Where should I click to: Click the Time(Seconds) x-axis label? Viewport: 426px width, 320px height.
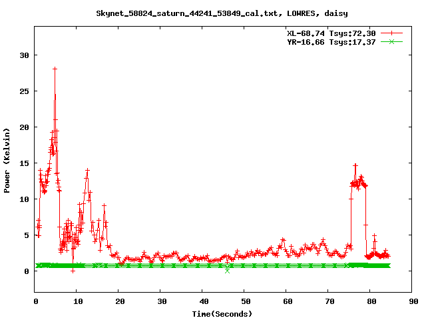pyautogui.click(x=222, y=314)
